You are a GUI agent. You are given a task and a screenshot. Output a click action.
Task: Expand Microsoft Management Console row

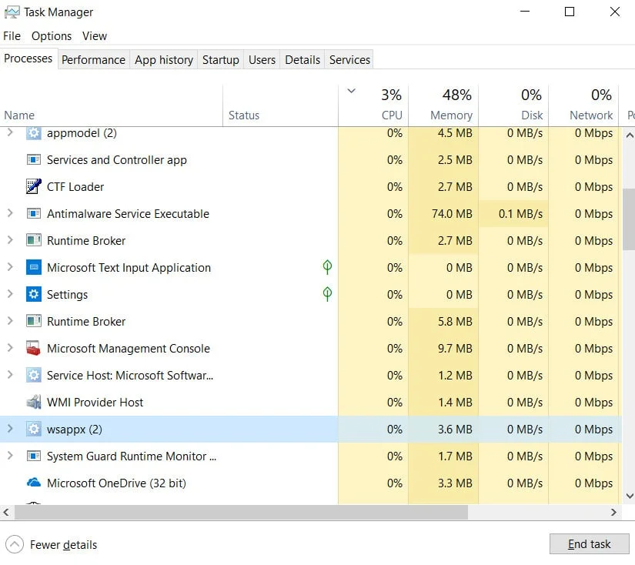pyautogui.click(x=10, y=347)
